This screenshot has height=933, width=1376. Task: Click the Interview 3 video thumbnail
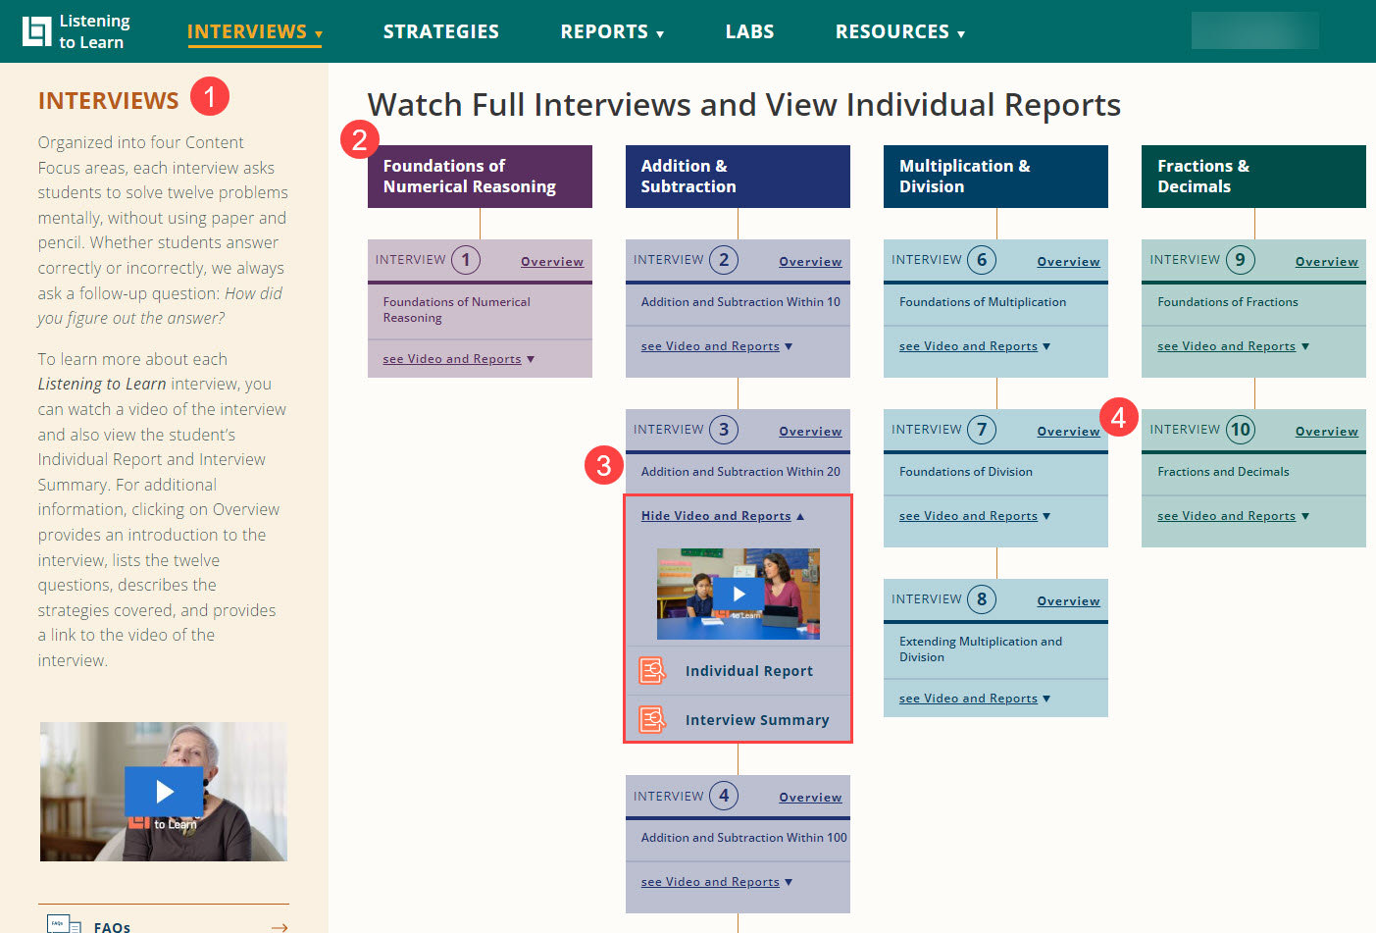739,594
